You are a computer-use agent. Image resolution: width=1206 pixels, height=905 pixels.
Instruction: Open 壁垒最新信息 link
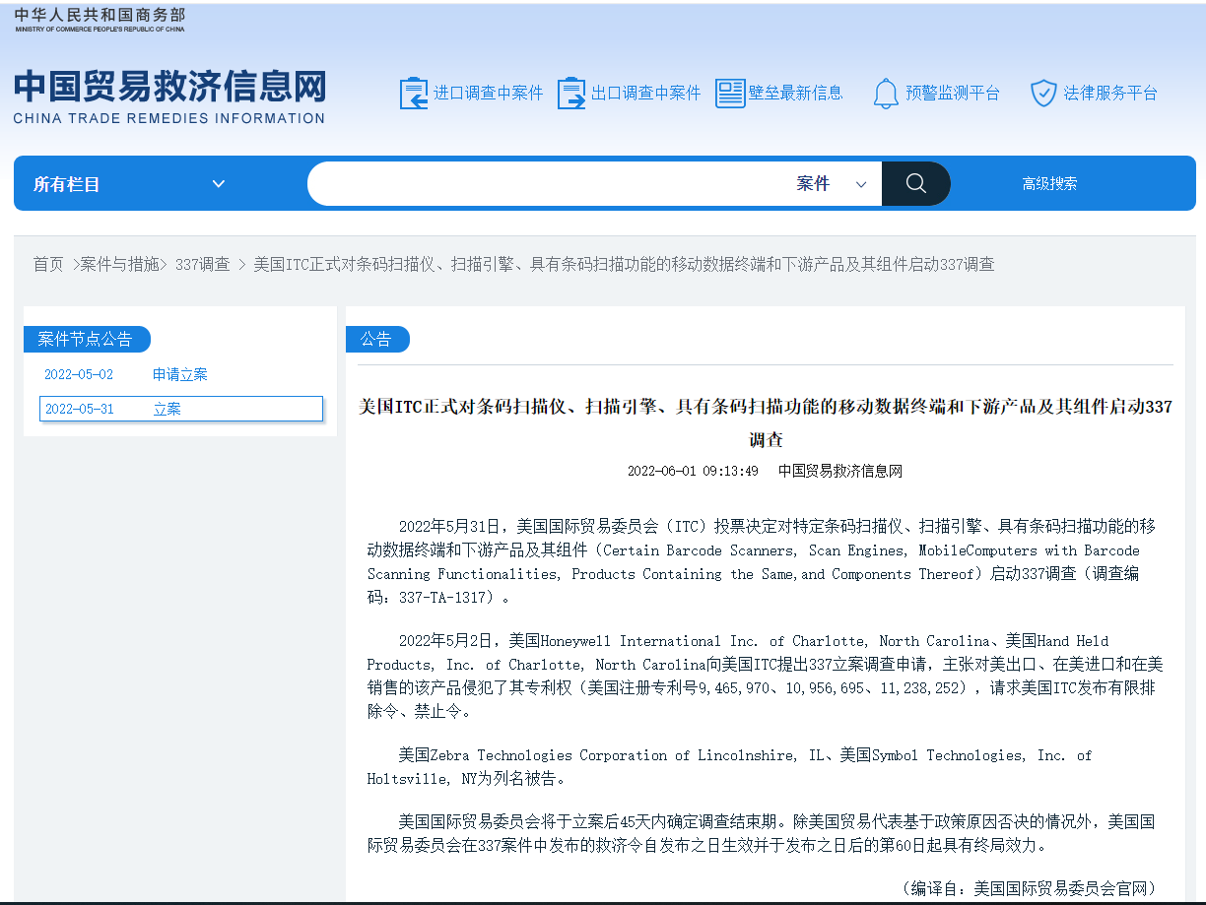click(796, 94)
